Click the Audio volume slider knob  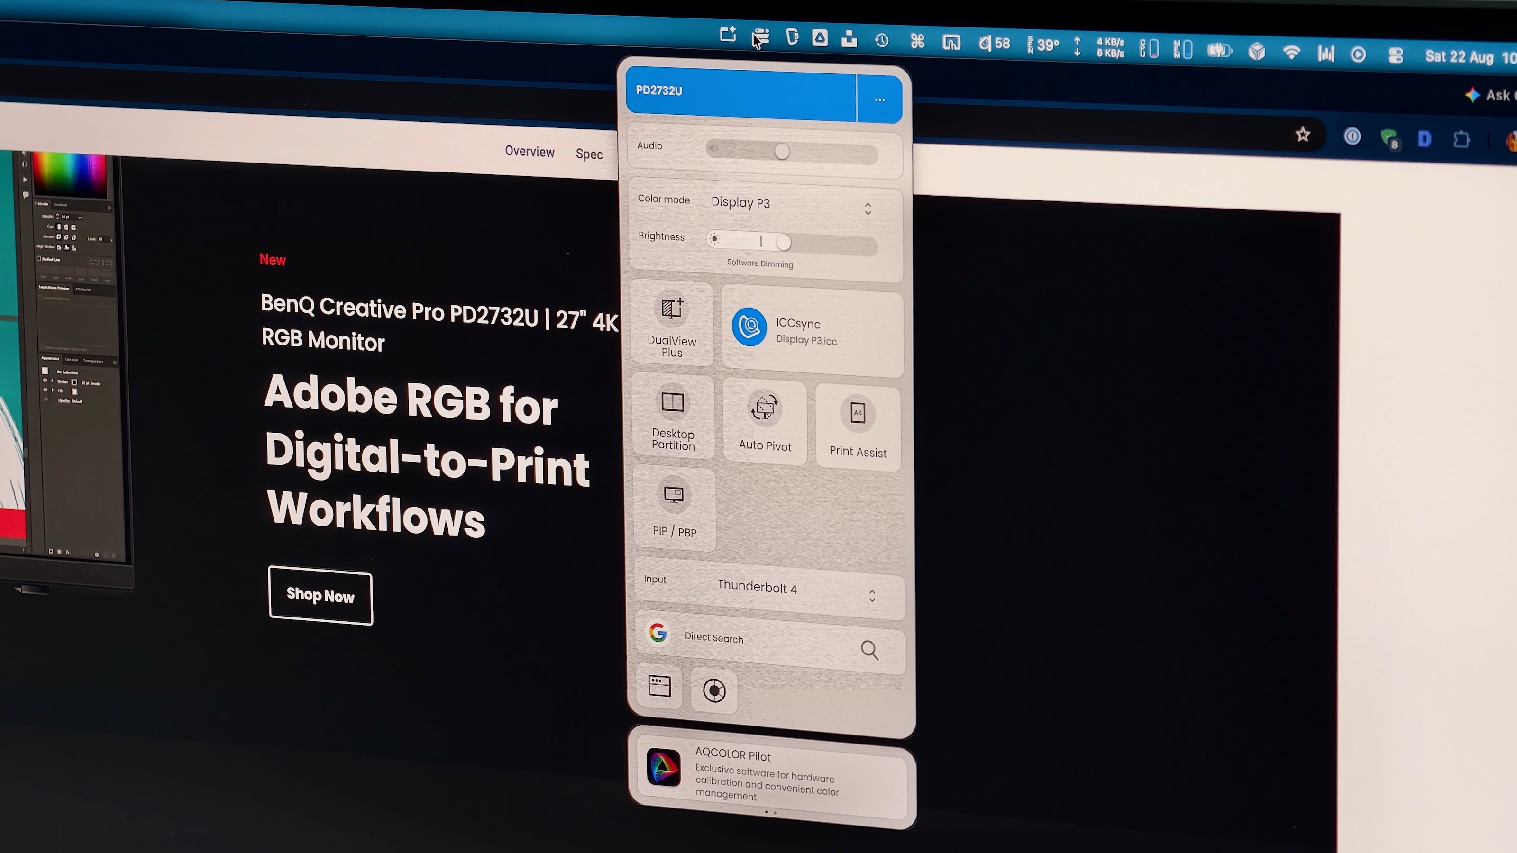782,152
